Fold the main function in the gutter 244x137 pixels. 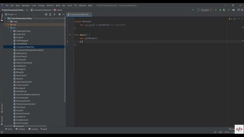[74, 35]
